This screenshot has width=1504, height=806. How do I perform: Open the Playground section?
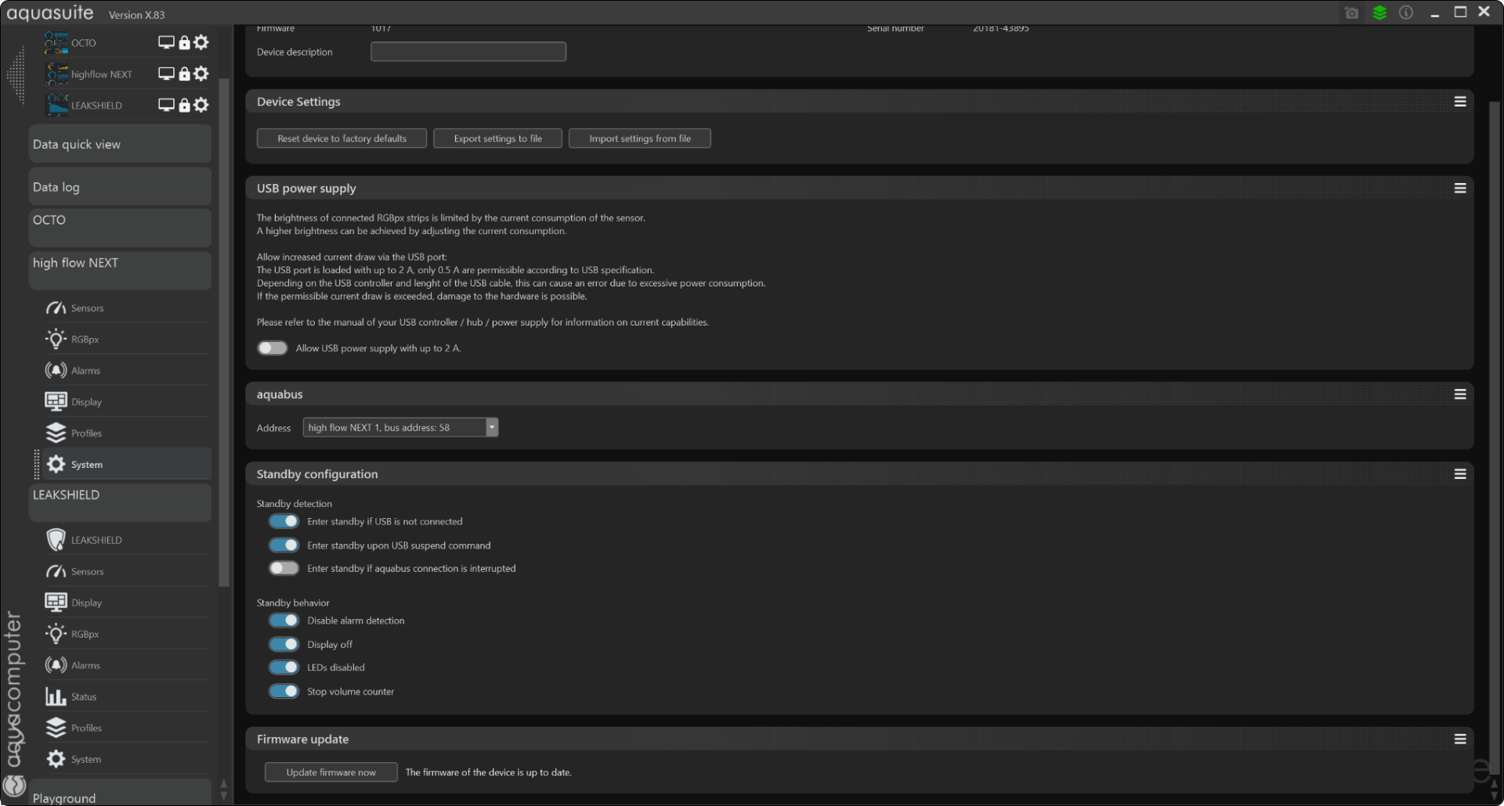(x=120, y=792)
